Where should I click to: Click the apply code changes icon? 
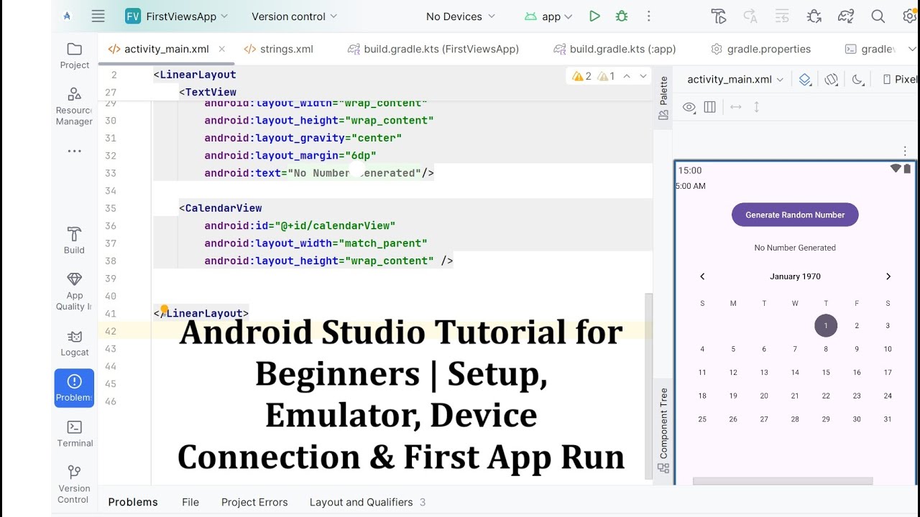(750, 16)
